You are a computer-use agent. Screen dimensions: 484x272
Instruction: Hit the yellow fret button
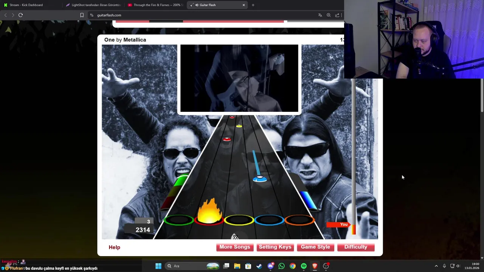coord(239,219)
